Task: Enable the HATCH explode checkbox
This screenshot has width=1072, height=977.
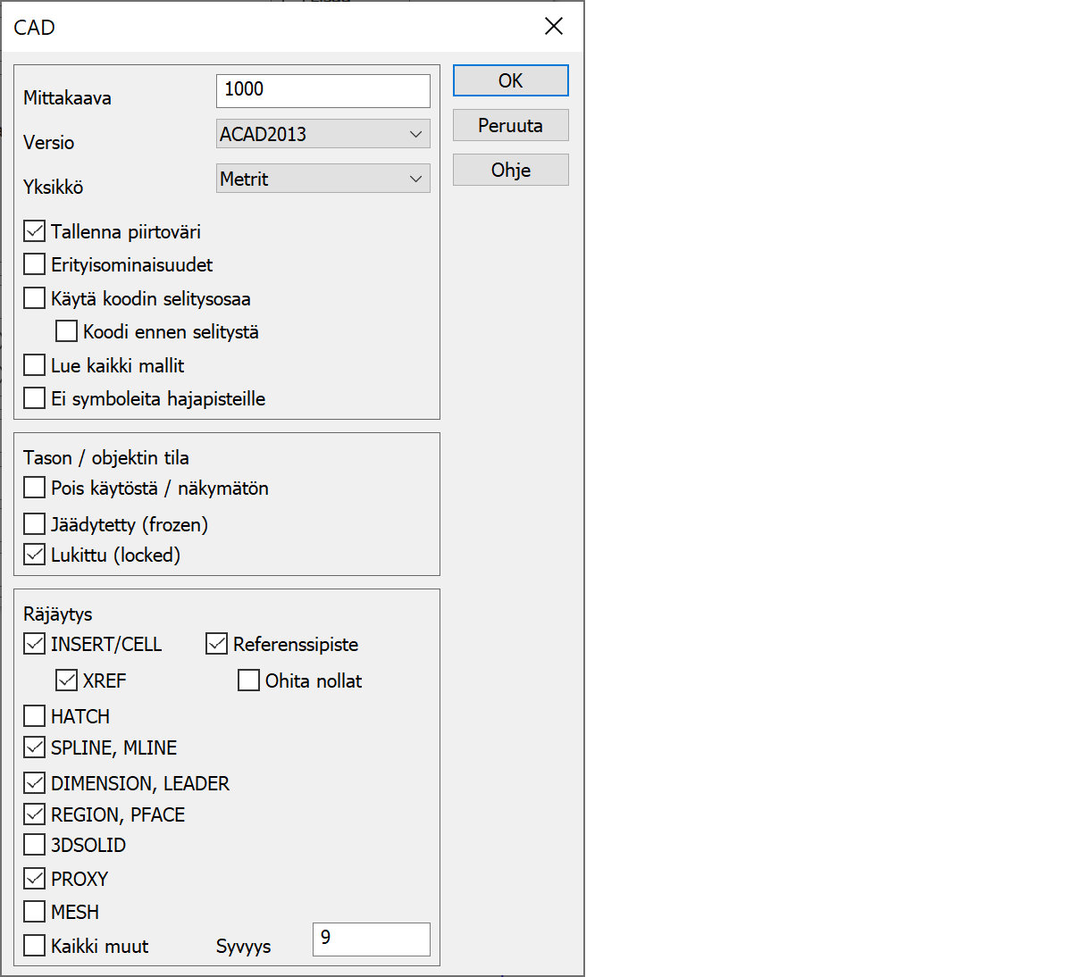Action: click(x=35, y=716)
